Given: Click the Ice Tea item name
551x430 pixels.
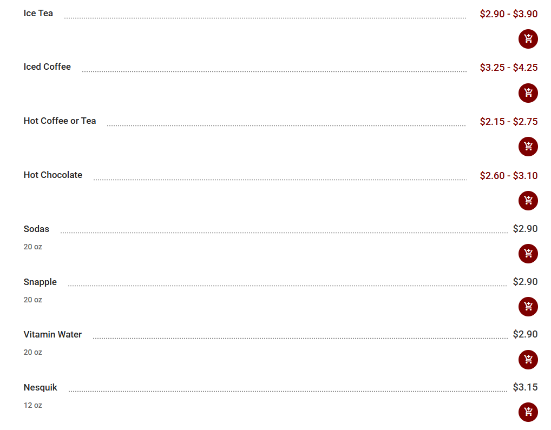Looking at the screenshot, I should (x=38, y=14).
